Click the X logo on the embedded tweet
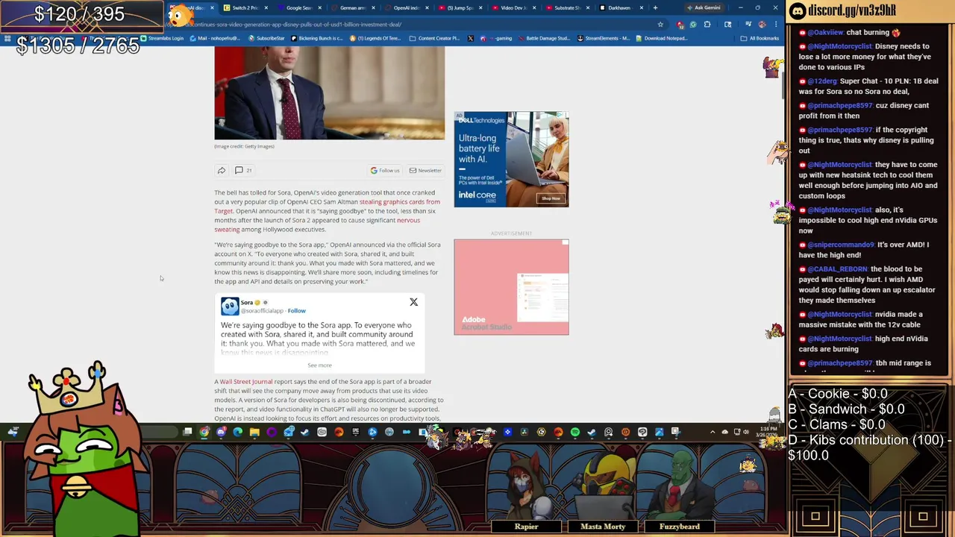The height and width of the screenshot is (537, 955). point(413,302)
